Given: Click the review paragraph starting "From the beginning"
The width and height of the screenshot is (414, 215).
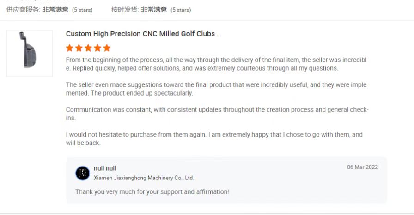Looking at the screenshot, I should (x=216, y=64).
